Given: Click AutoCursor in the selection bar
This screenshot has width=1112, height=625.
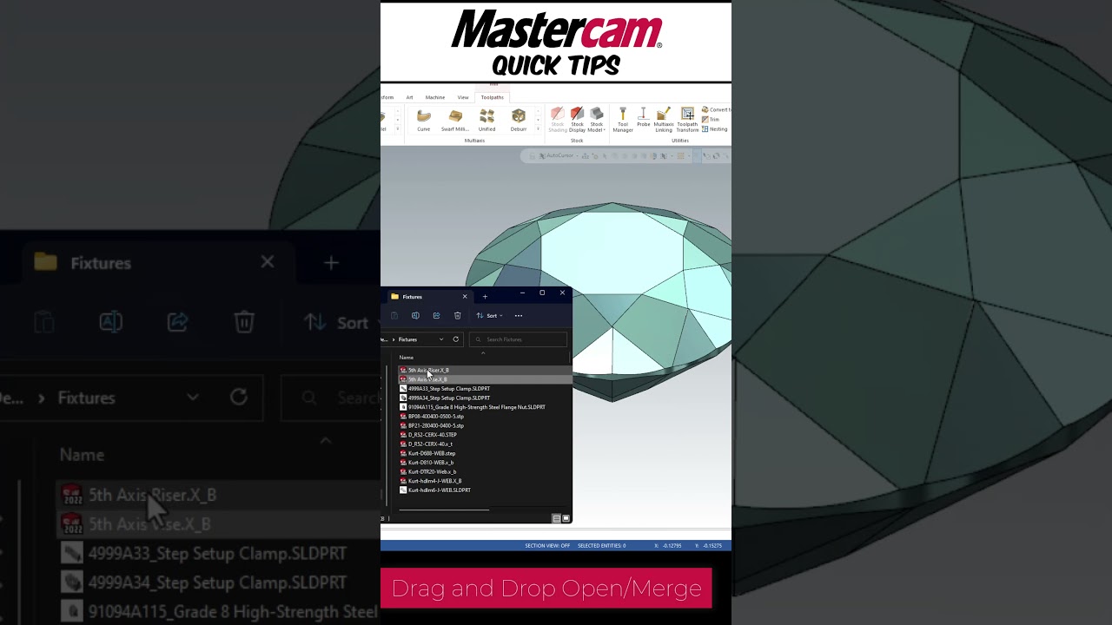Looking at the screenshot, I should tap(554, 155).
